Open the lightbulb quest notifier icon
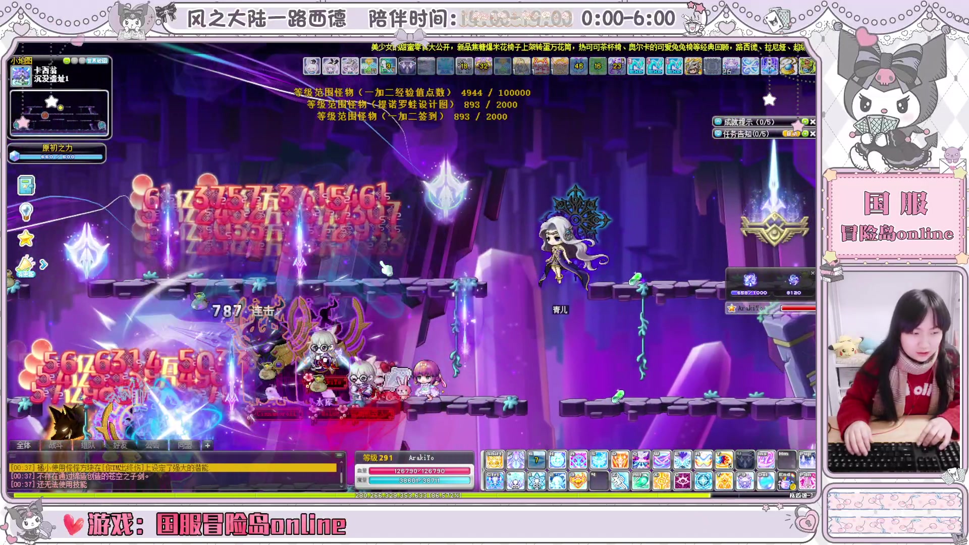The width and height of the screenshot is (969, 545). 26,211
